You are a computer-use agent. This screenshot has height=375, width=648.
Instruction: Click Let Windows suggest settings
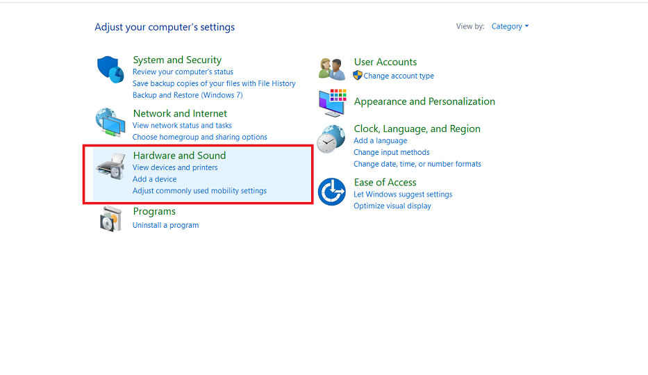(x=403, y=194)
